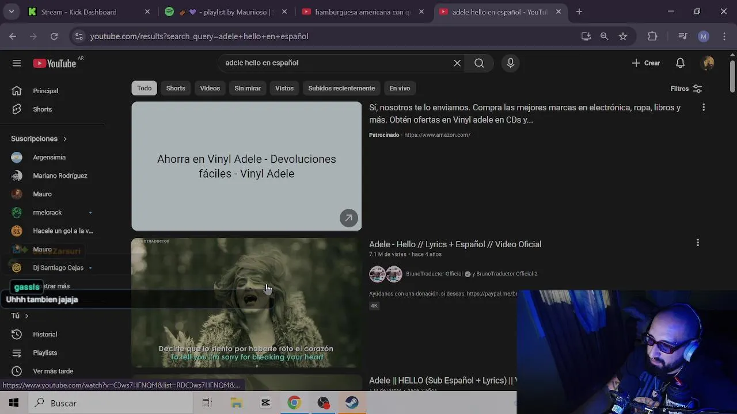Select the Sin mirar filter chip
The image size is (737, 414).
coord(248,88)
